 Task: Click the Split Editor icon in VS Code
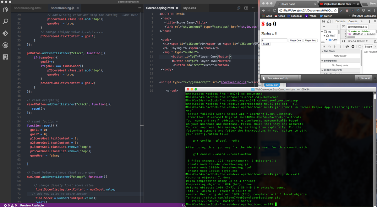click(246, 8)
